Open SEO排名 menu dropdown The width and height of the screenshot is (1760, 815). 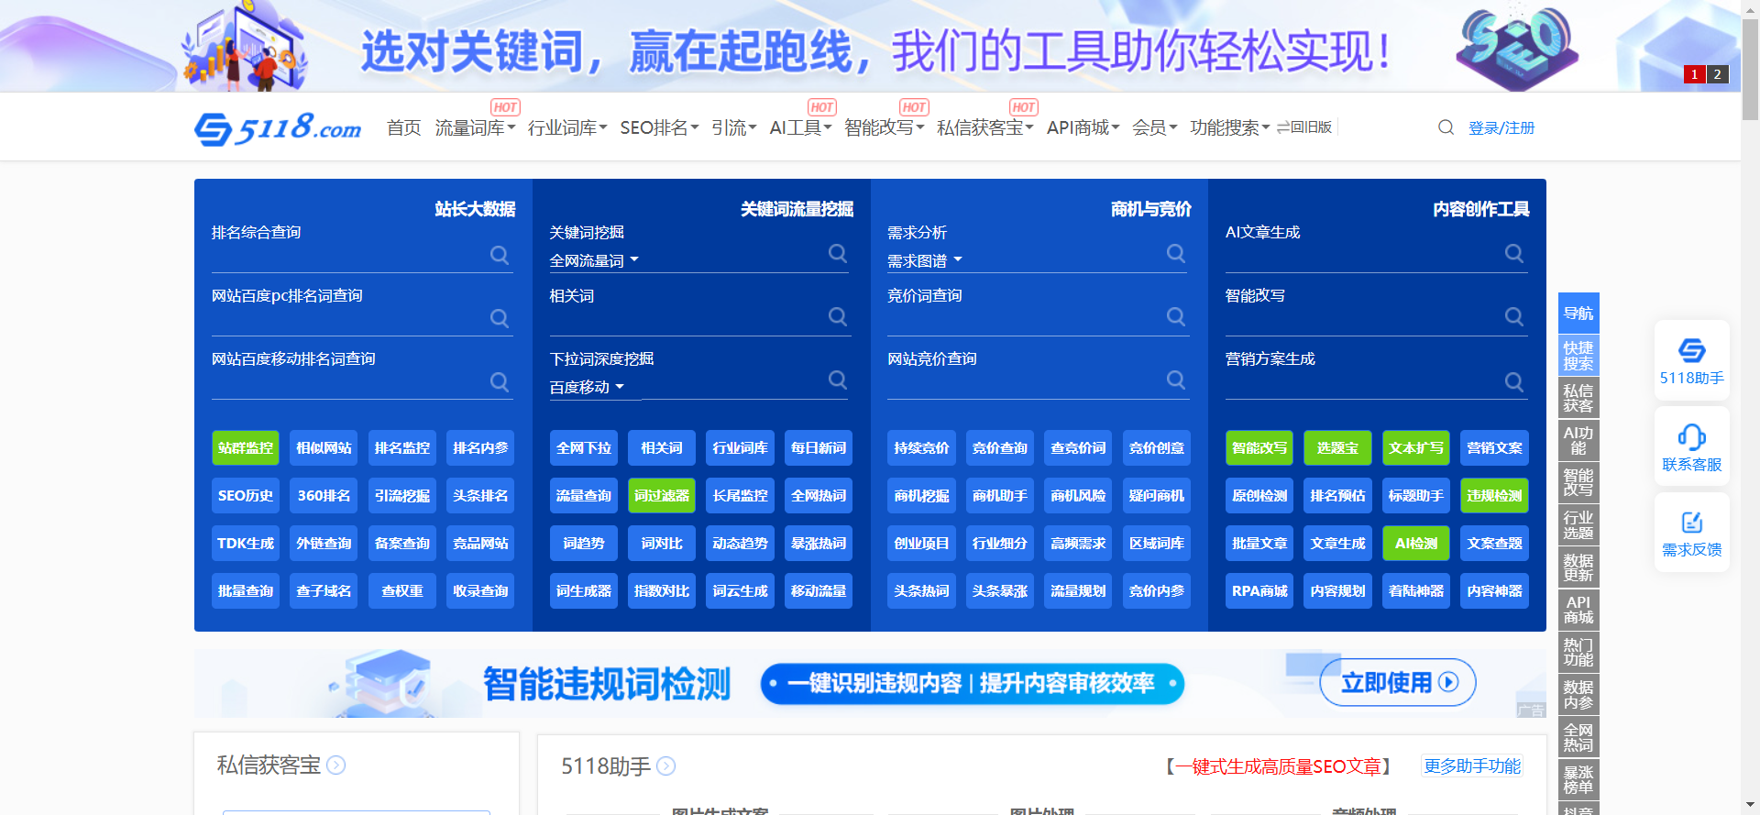(x=659, y=127)
